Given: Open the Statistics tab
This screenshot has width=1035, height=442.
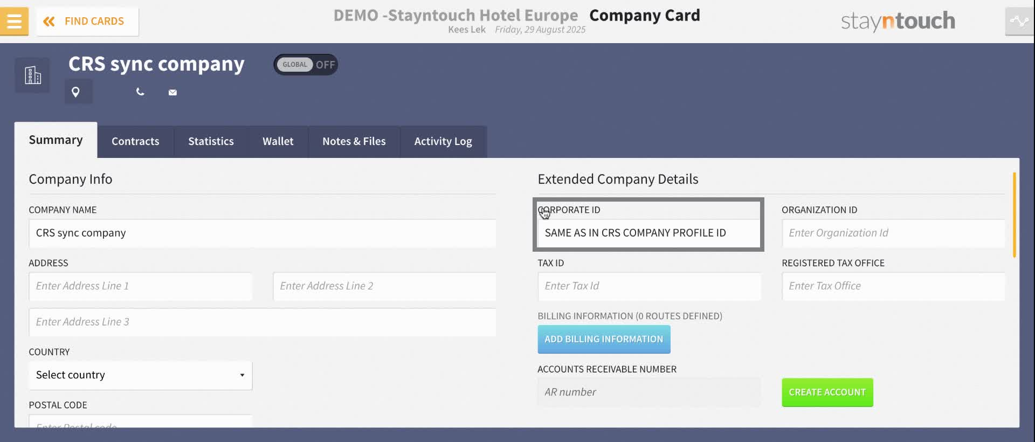Looking at the screenshot, I should 211,142.
